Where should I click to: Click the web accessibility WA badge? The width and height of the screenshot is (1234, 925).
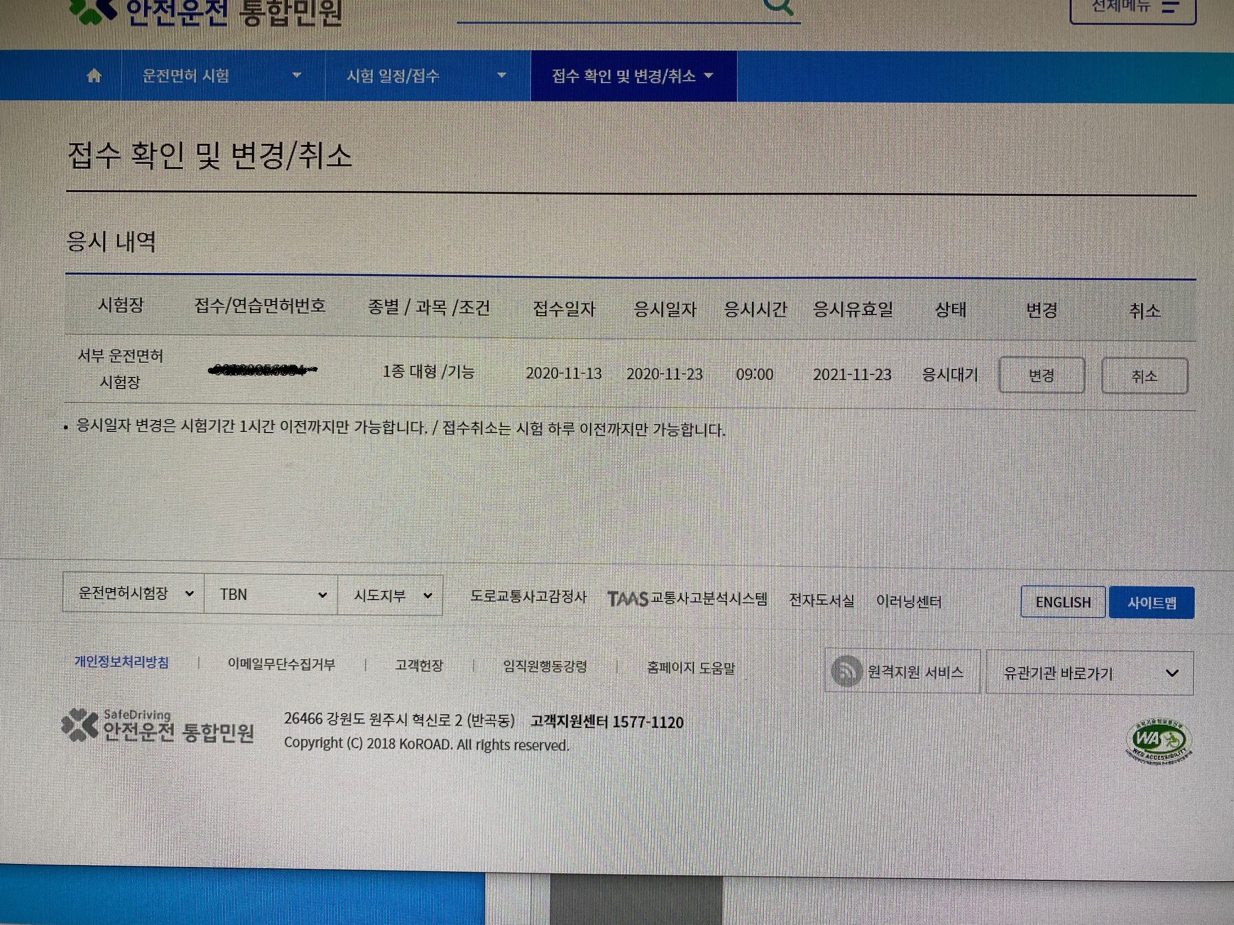tap(1159, 742)
